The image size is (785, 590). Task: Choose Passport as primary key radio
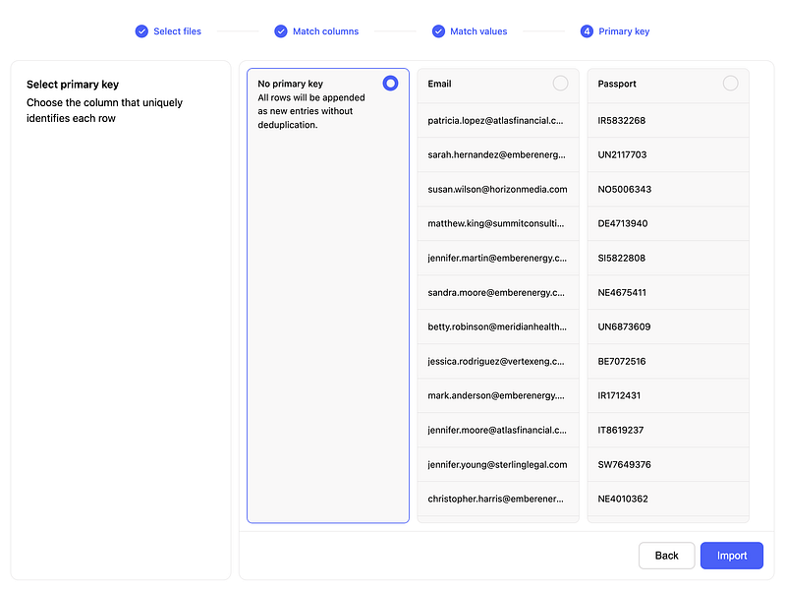point(730,84)
